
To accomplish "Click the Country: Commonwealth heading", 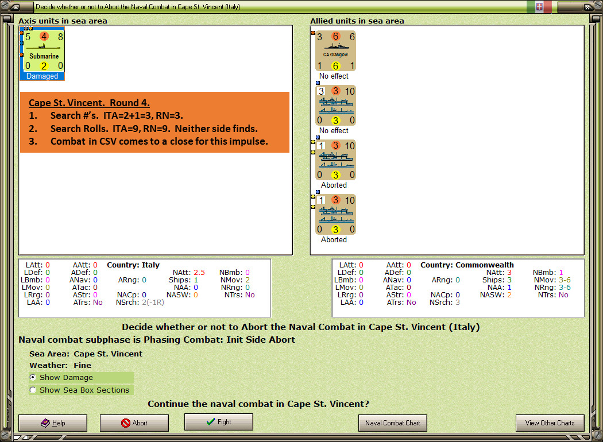I will (x=467, y=265).
